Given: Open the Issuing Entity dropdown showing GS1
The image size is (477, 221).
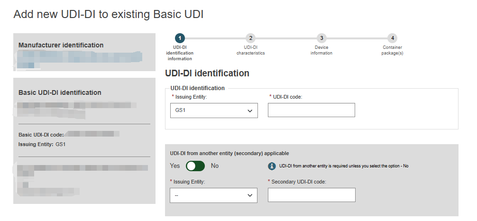Looking at the screenshot, I should point(213,110).
